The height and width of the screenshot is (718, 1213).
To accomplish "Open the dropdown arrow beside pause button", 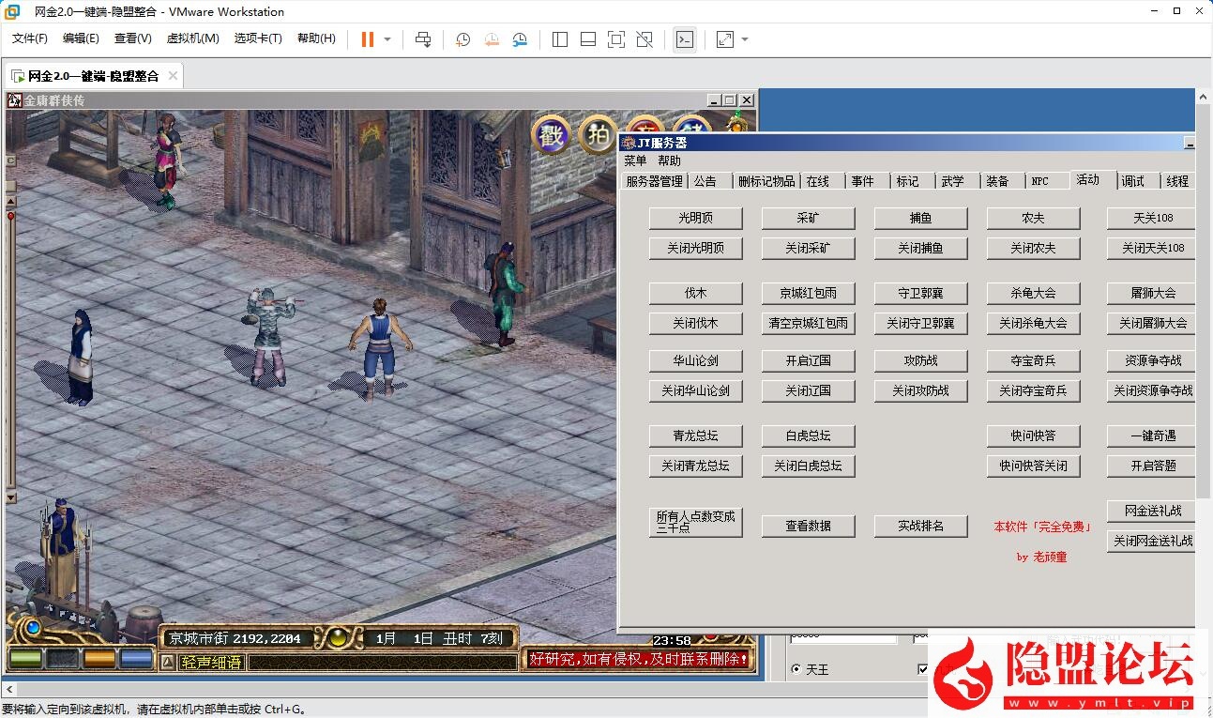I will click(x=387, y=39).
